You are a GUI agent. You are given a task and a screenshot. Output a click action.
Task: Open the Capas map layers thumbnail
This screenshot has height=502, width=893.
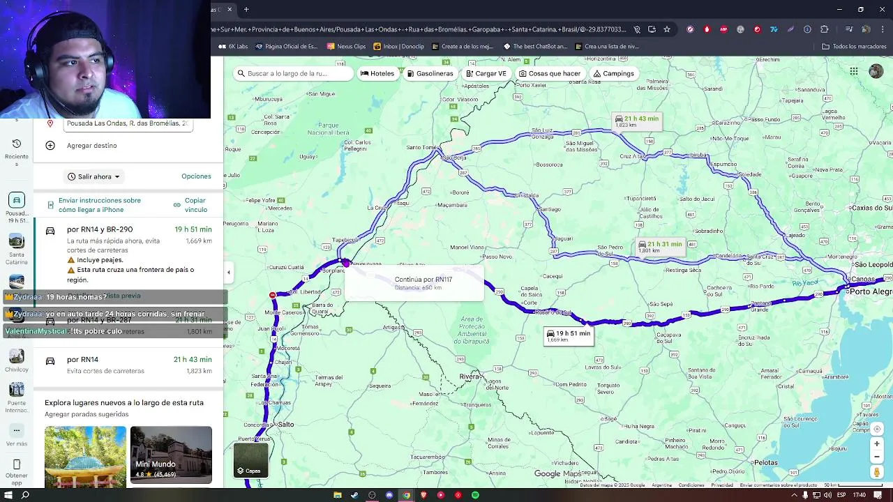click(x=251, y=460)
